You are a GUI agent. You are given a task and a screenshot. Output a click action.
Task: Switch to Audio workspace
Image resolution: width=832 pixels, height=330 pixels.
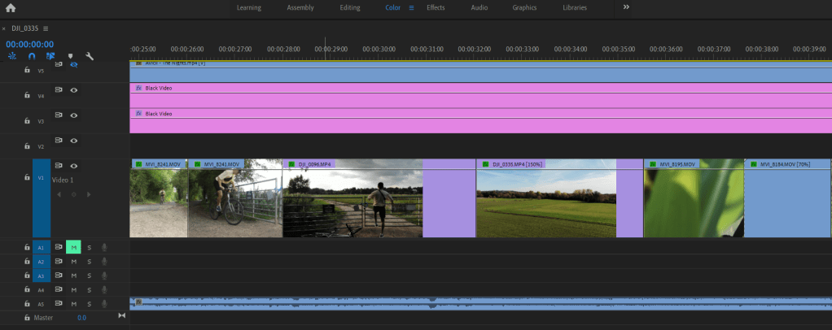click(x=479, y=8)
